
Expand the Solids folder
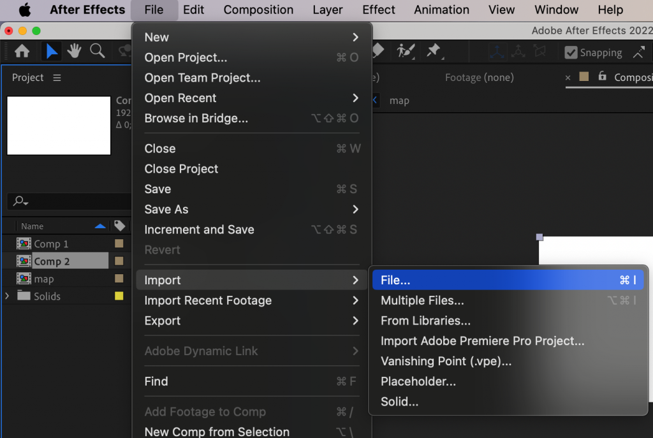click(6, 296)
